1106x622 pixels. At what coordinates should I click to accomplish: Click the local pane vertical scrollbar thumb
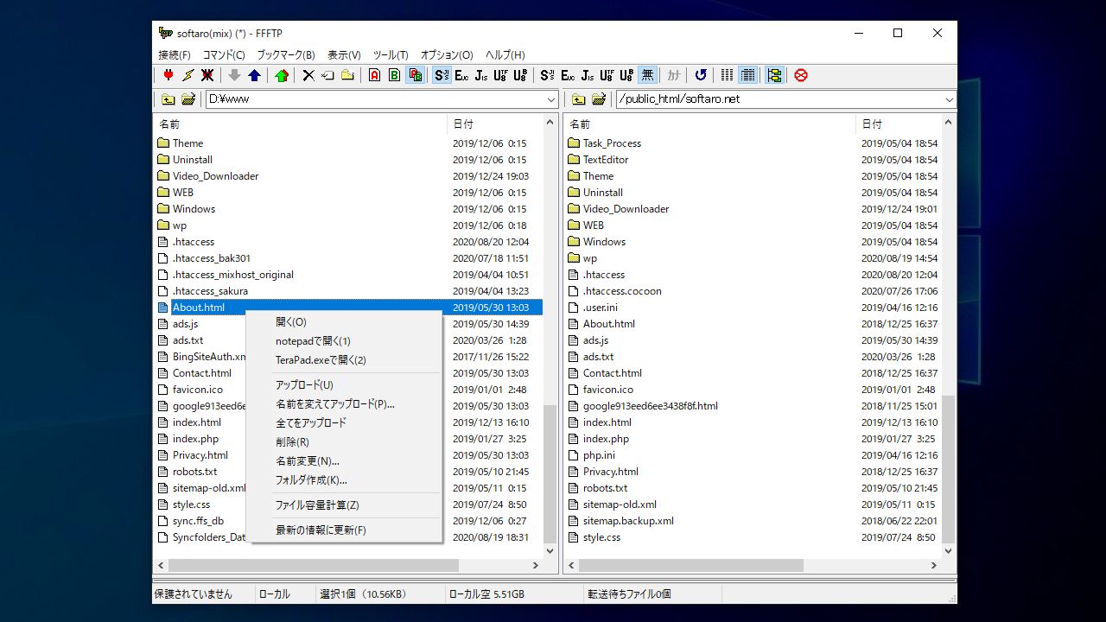(550, 473)
